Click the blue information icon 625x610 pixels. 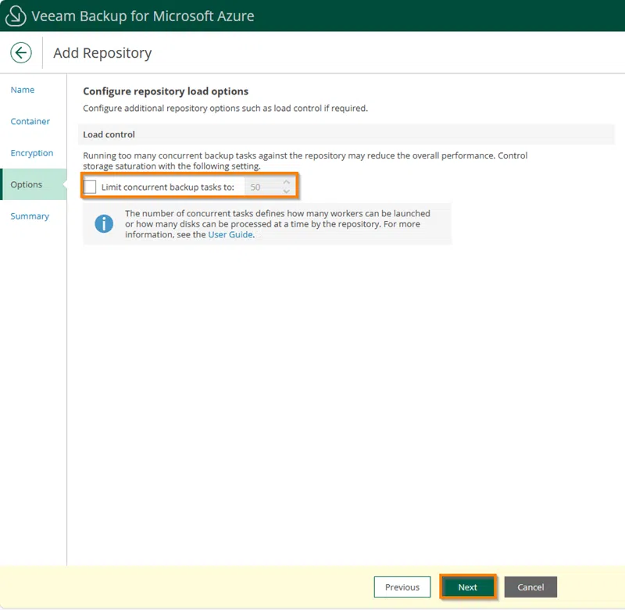click(x=104, y=224)
